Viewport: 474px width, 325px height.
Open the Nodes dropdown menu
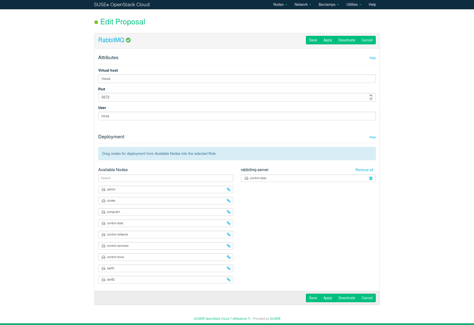click(280, 5)
